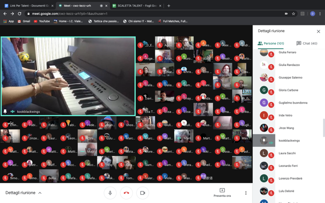Open the Chrome menu at top right
The height and width of the screenshot is (203, 325).
(x=320, y=14)
